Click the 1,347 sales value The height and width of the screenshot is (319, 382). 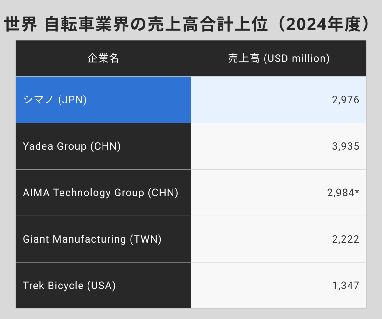click(345, 286)
